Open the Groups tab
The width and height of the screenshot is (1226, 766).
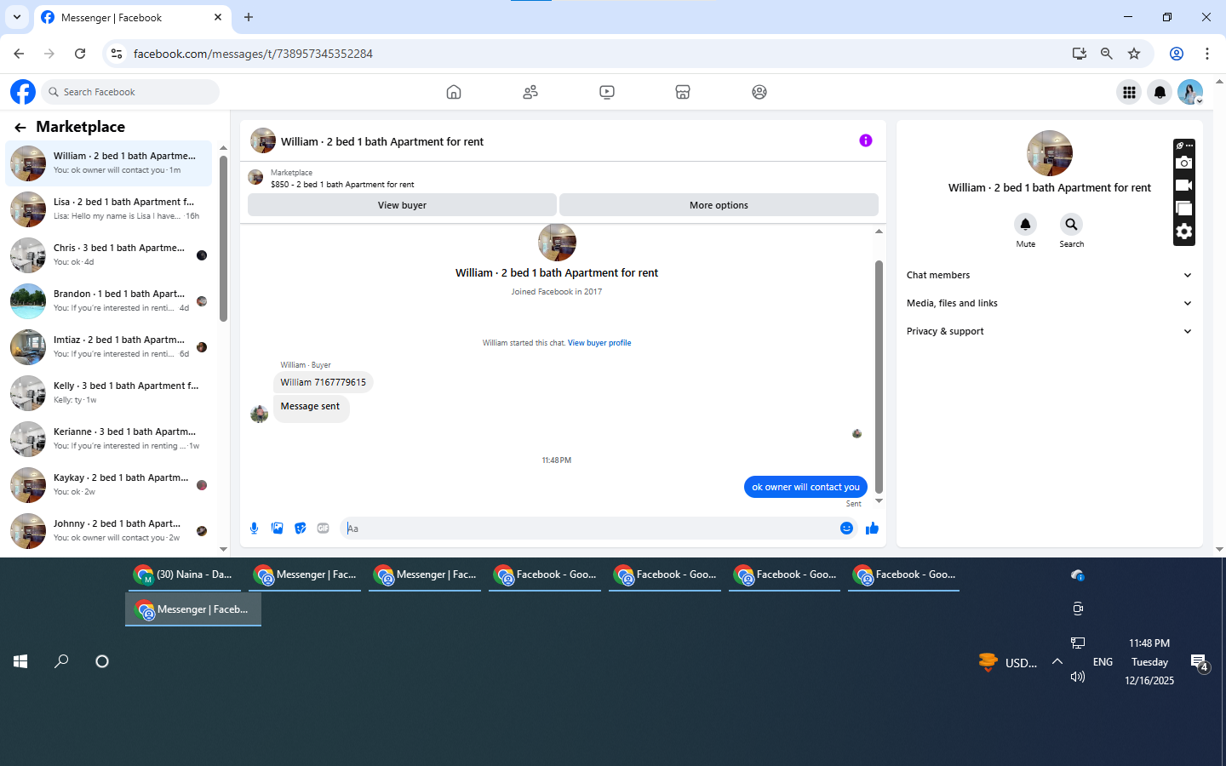[x=759, y=92]
